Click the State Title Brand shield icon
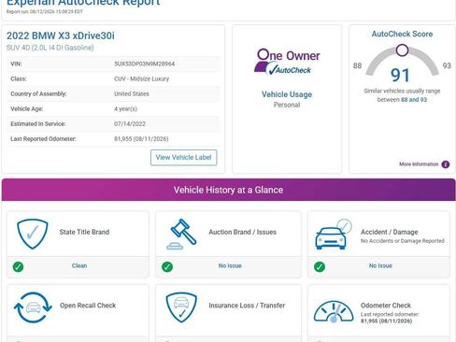456x342 pixels. point(32,234)
